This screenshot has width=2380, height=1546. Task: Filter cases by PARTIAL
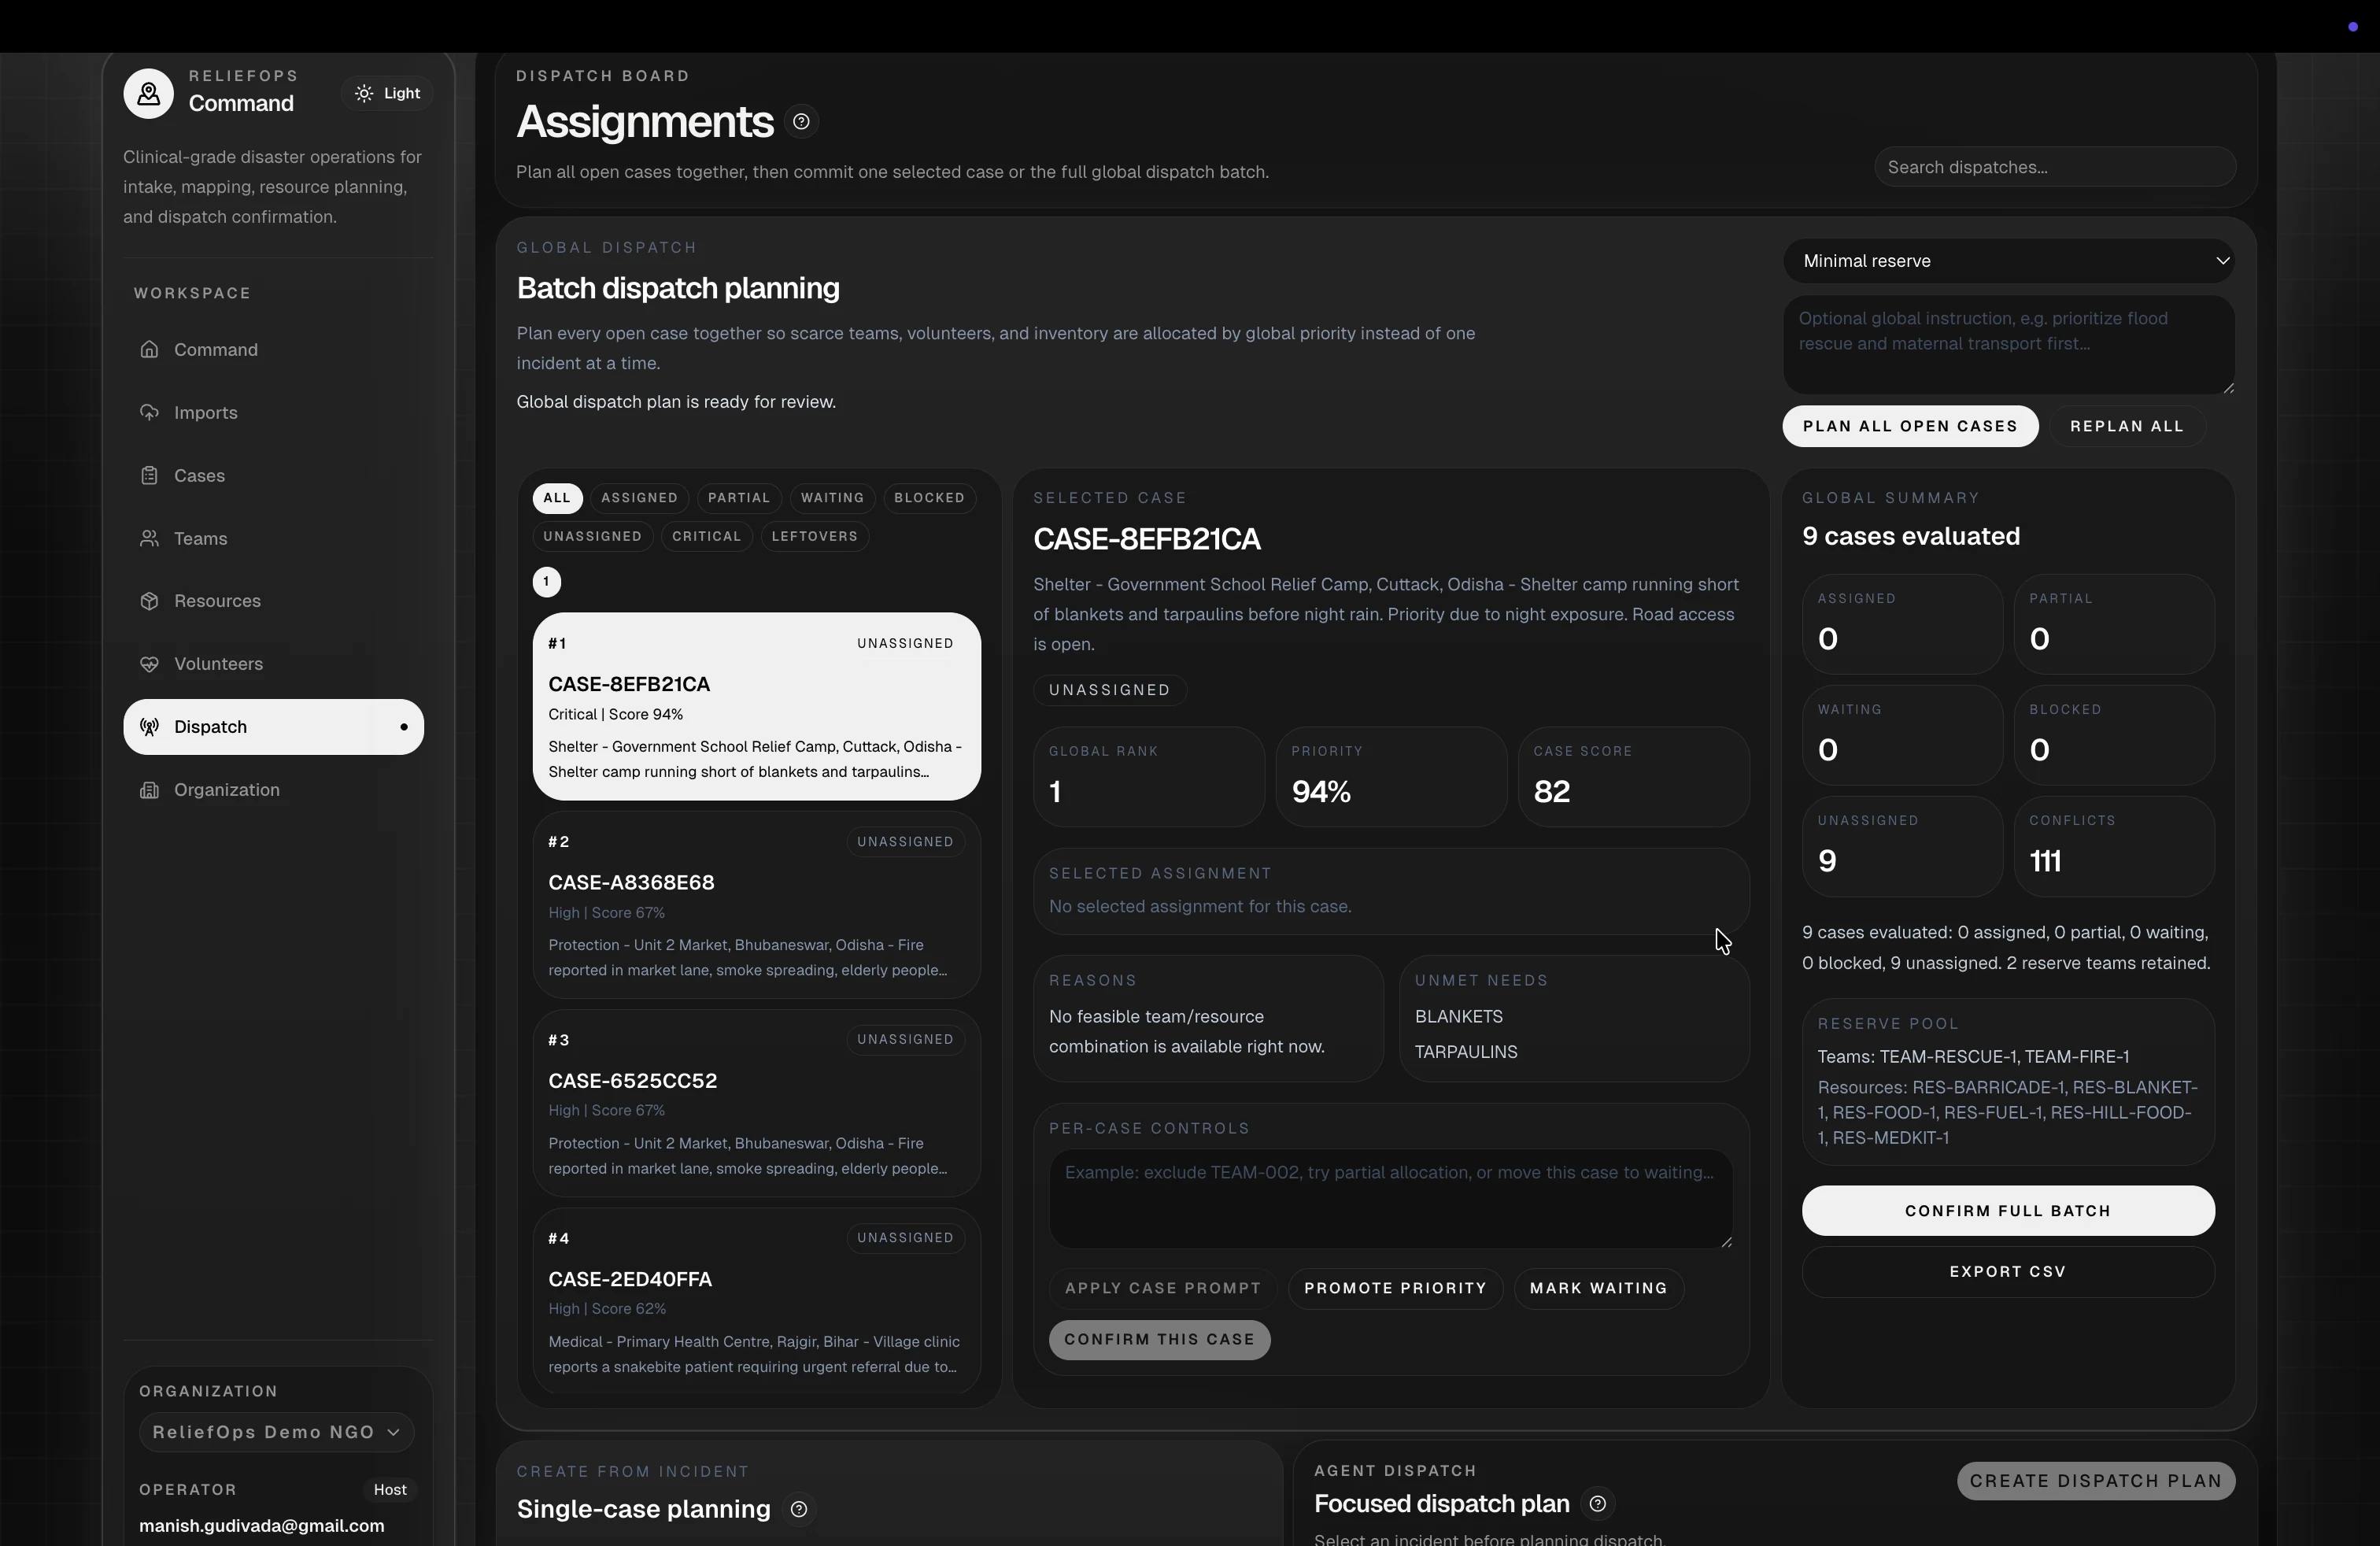(739, 498)
